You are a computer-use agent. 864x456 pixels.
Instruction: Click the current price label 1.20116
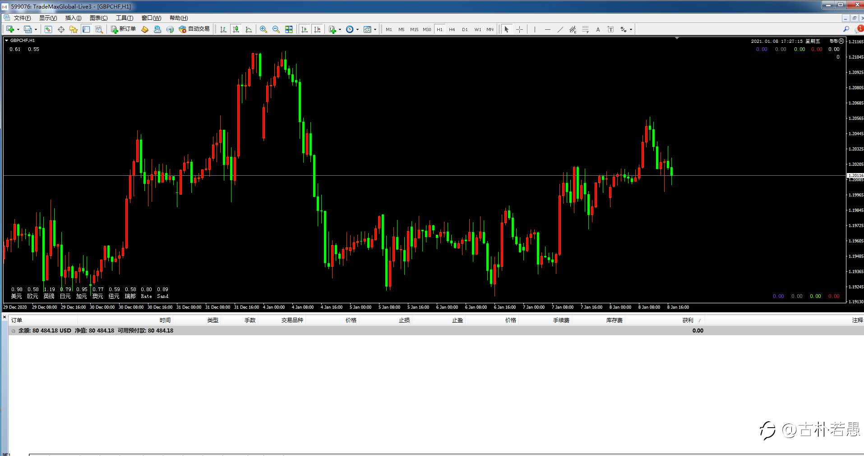coord(855,176)
